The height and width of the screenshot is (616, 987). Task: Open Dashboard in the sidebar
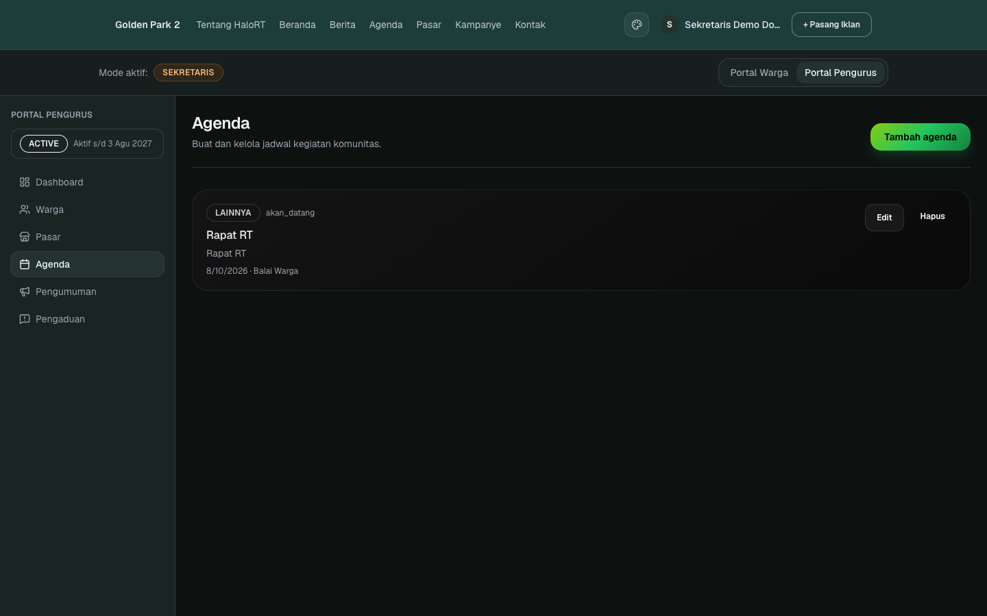(87, 182)
